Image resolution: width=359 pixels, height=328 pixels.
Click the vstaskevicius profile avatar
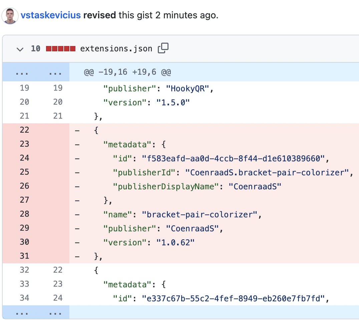[10, 15]
